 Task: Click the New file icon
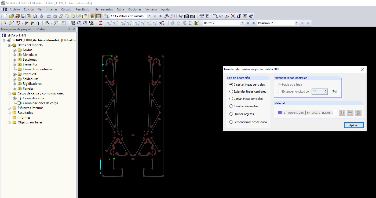(x=6, y=16)
